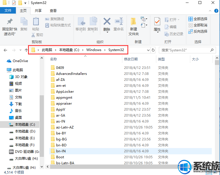Click the red X Delete icon

coord(107,21)
